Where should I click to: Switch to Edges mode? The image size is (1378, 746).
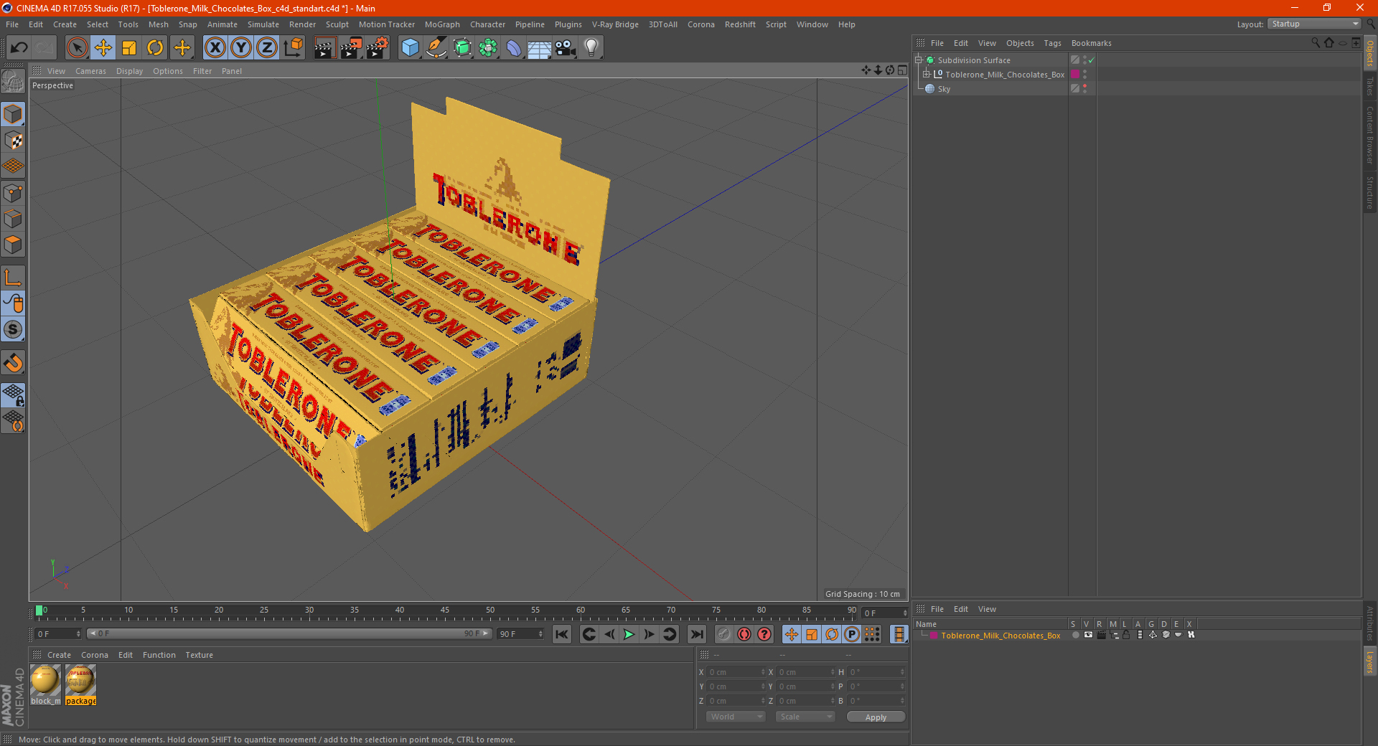(x=14, y=219)
